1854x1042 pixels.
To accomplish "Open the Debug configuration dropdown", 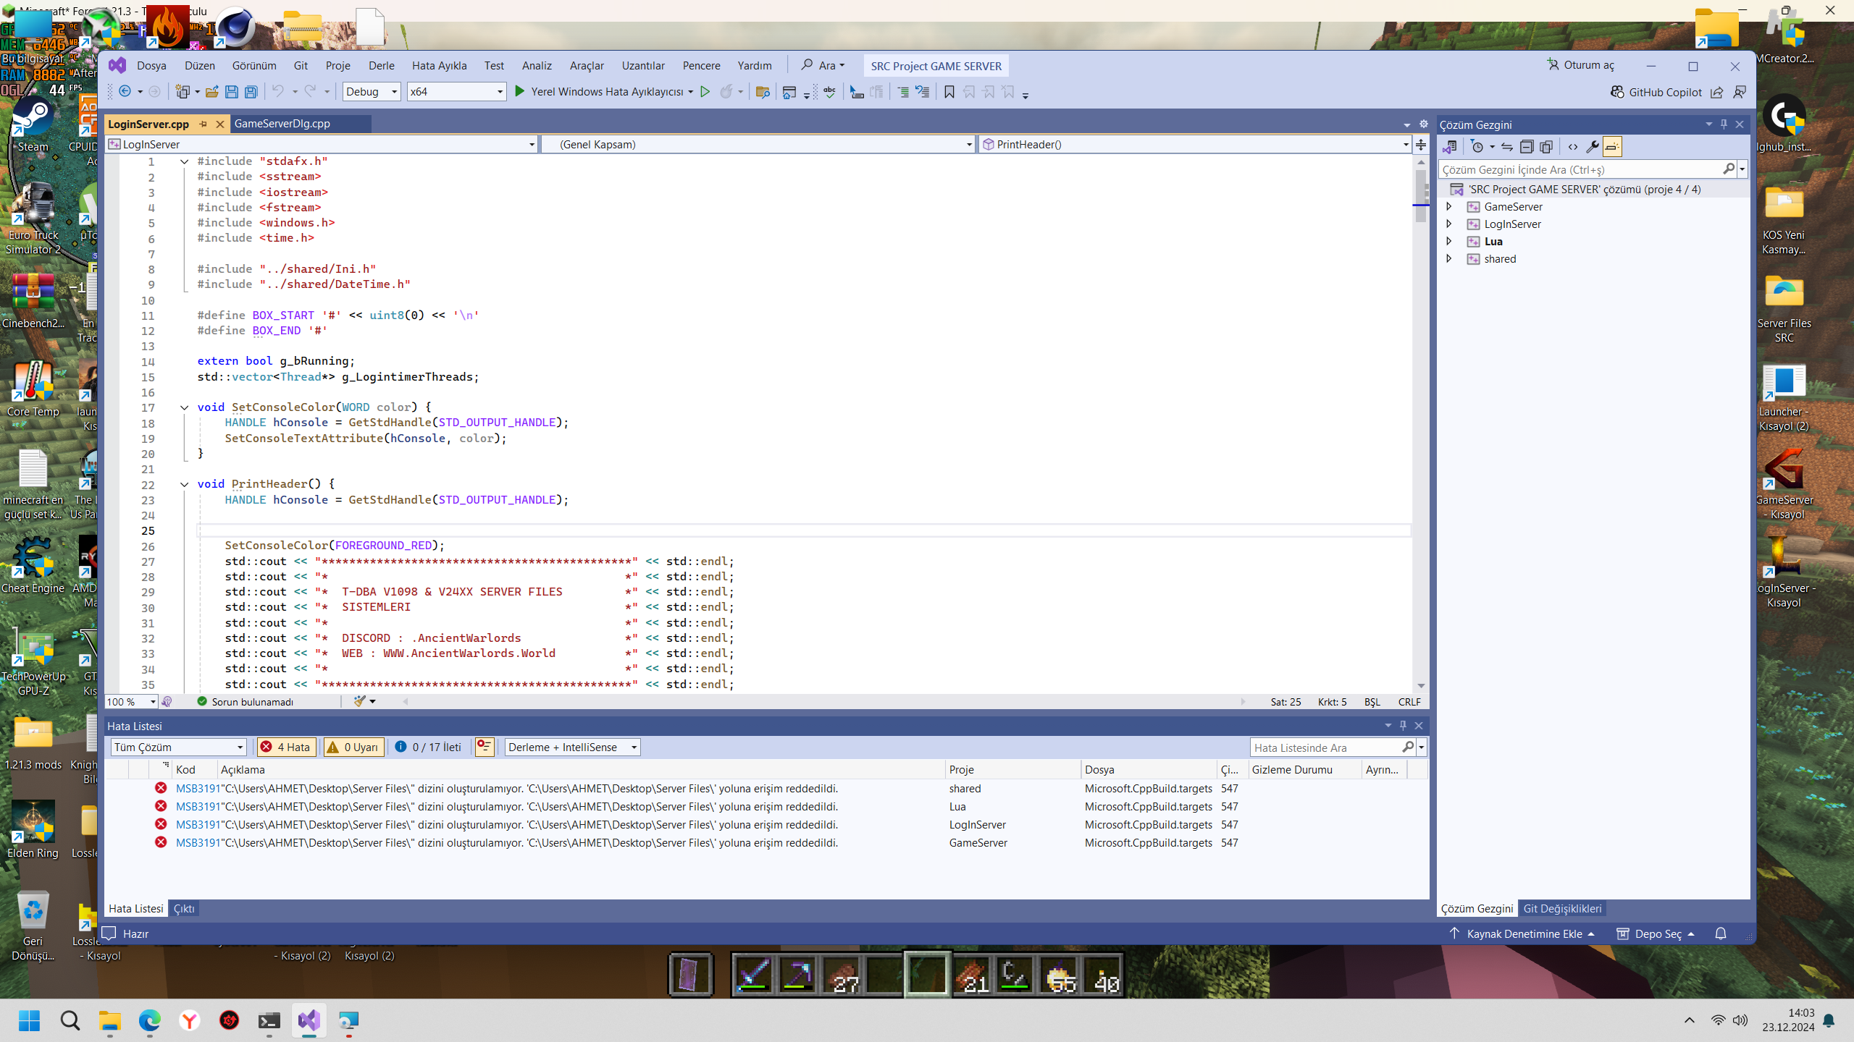I will click(x=372, y=92).
